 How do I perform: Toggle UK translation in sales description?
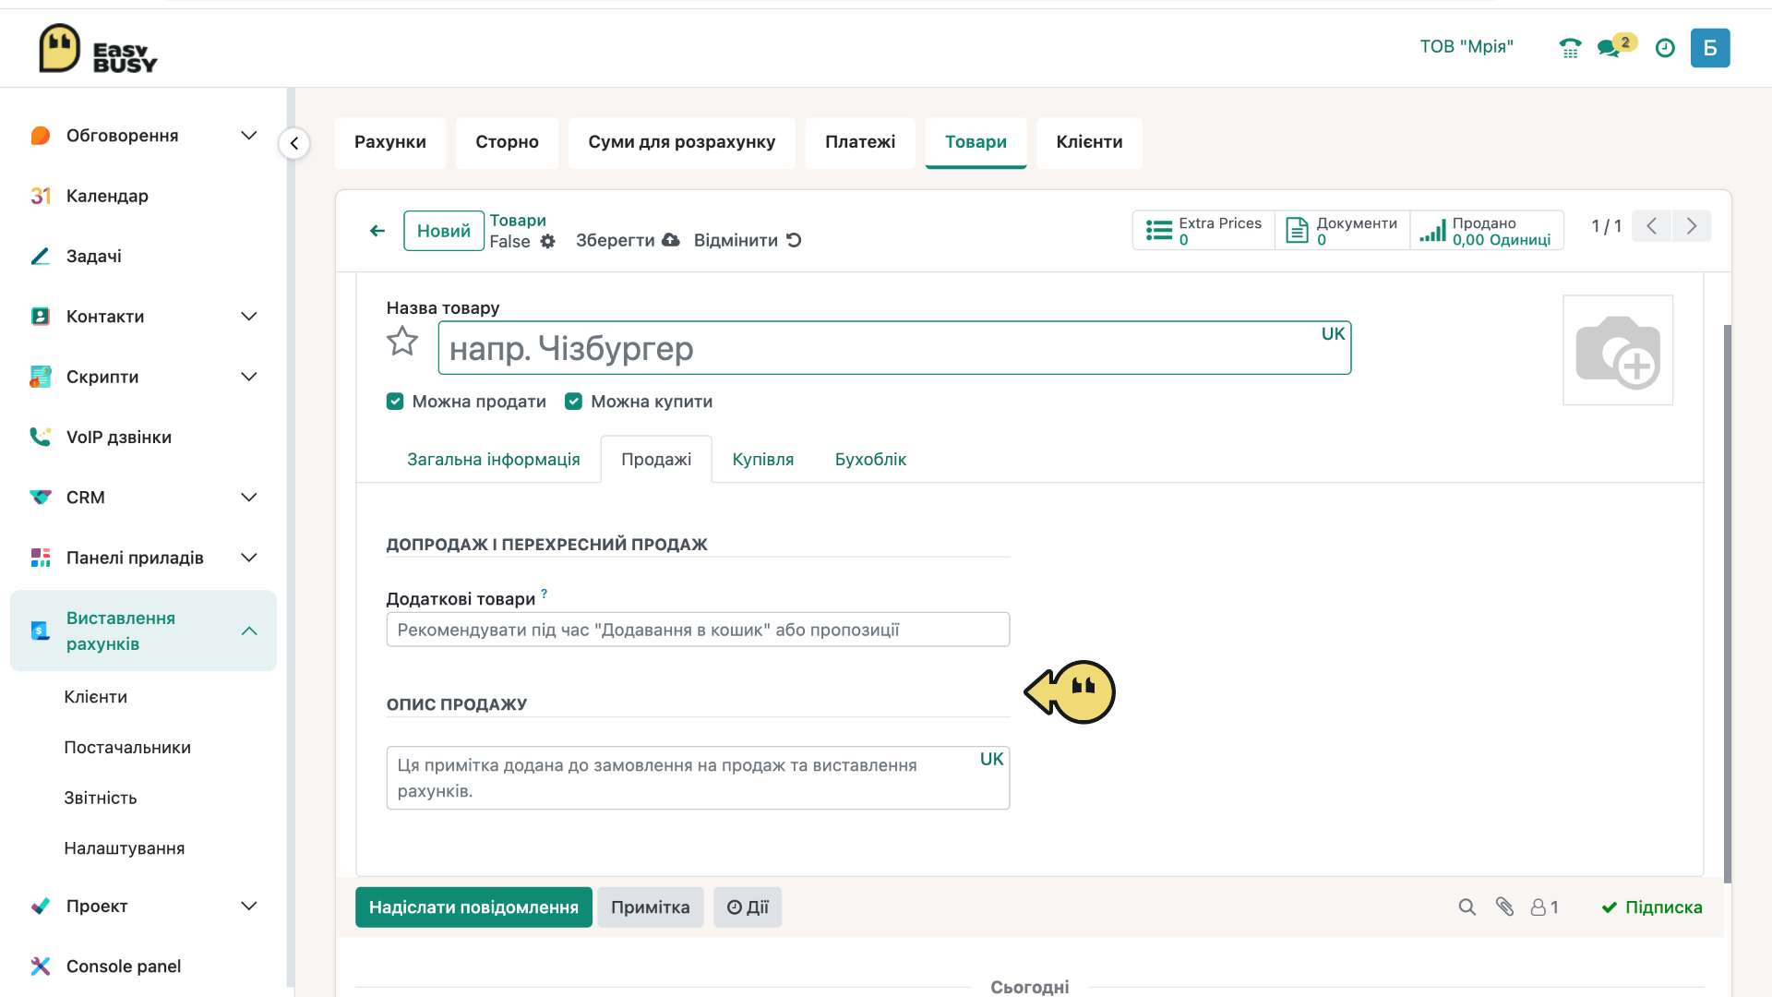click(991, 759)
